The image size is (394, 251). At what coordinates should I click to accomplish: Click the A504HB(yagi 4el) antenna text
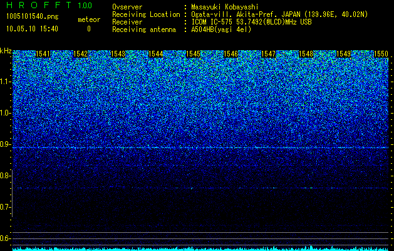pos(221,29)
